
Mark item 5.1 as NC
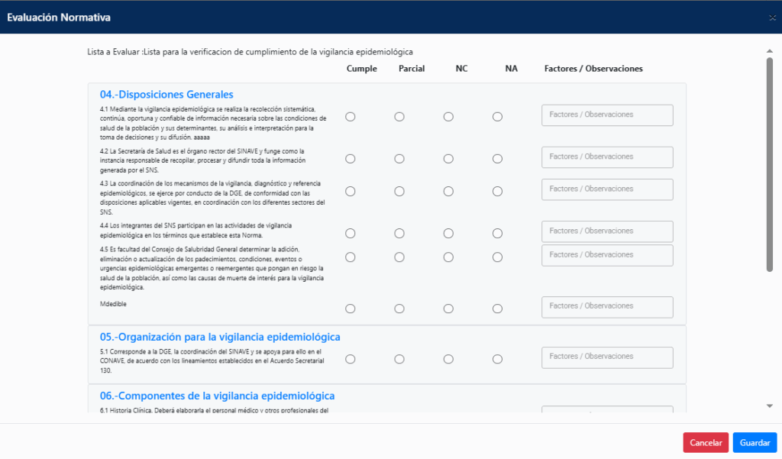click(448, 359)
